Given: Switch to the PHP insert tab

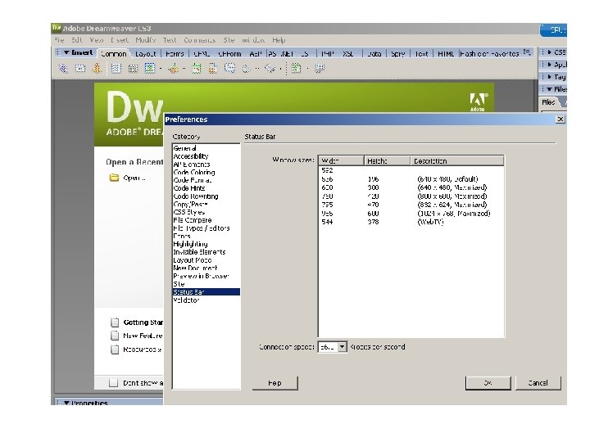Looking at the screenshot, I should point(328,54).
